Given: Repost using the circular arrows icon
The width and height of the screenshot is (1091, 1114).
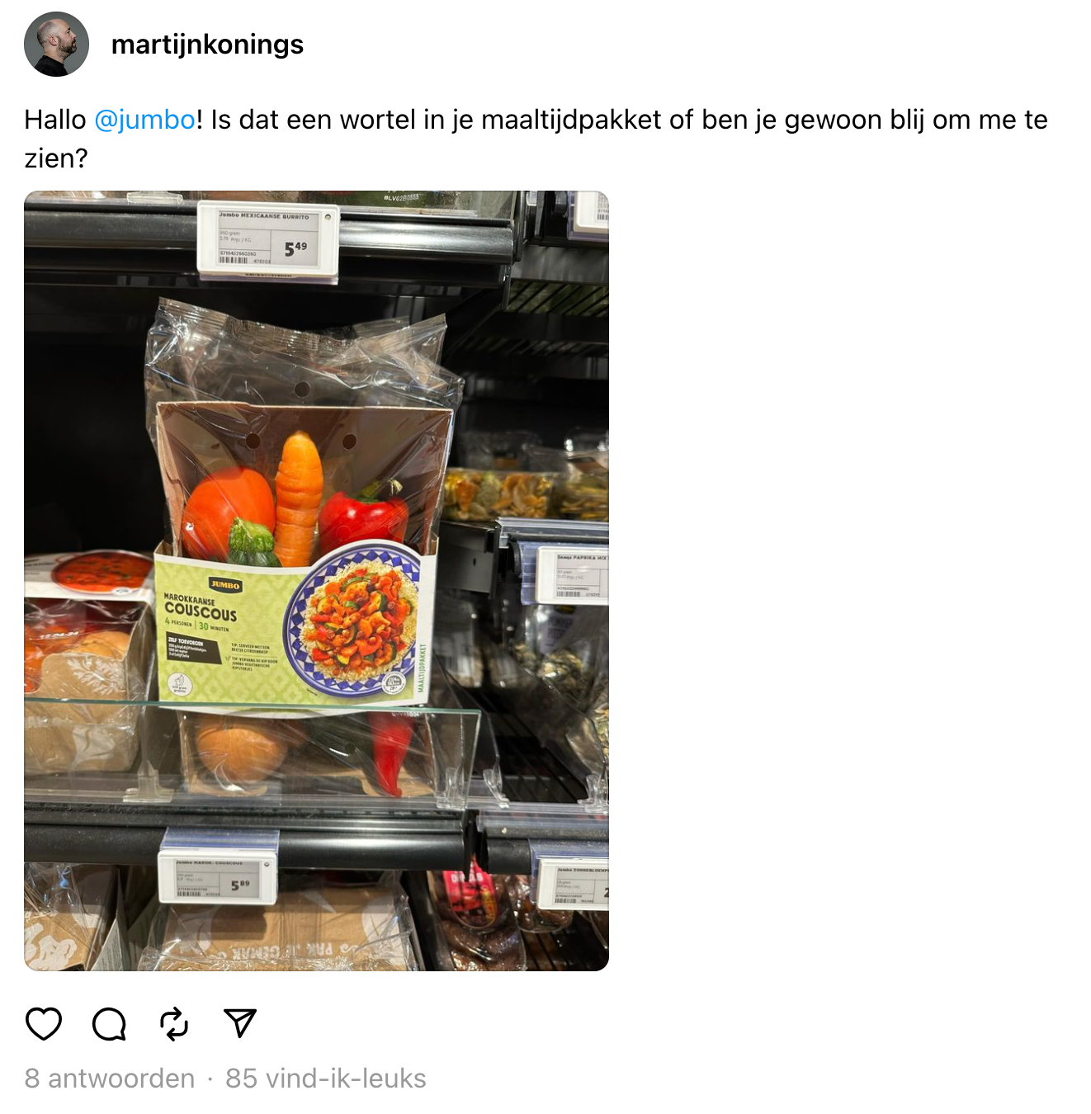Looking at the screenshot, I should tap(174, 1023).
